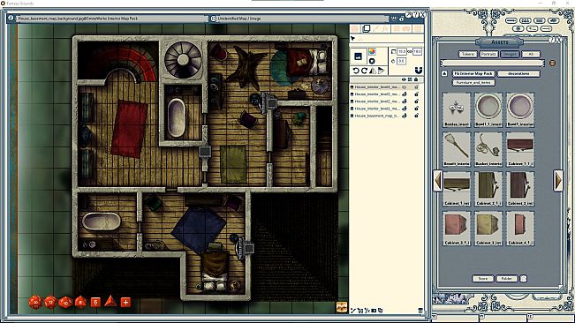The image size is (575, 323).
Task: Open the Tokens tab in Assets
Action: pos(468,54)
